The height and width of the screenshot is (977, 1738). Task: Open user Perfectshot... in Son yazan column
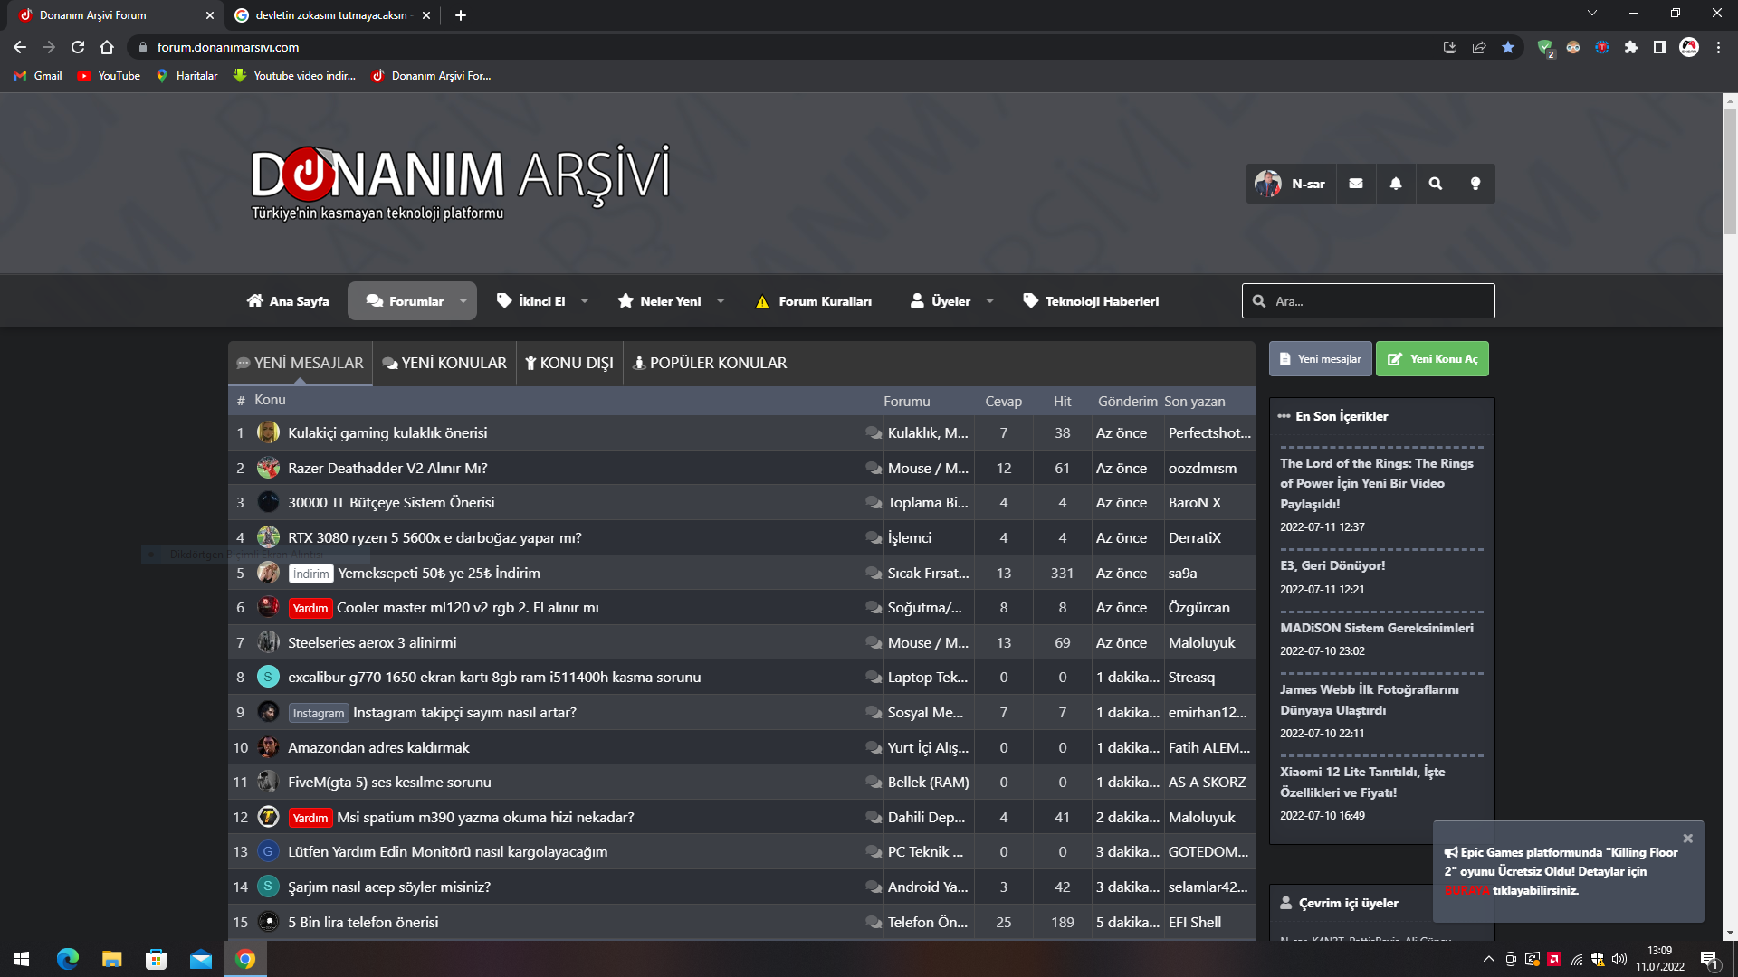1209,432
